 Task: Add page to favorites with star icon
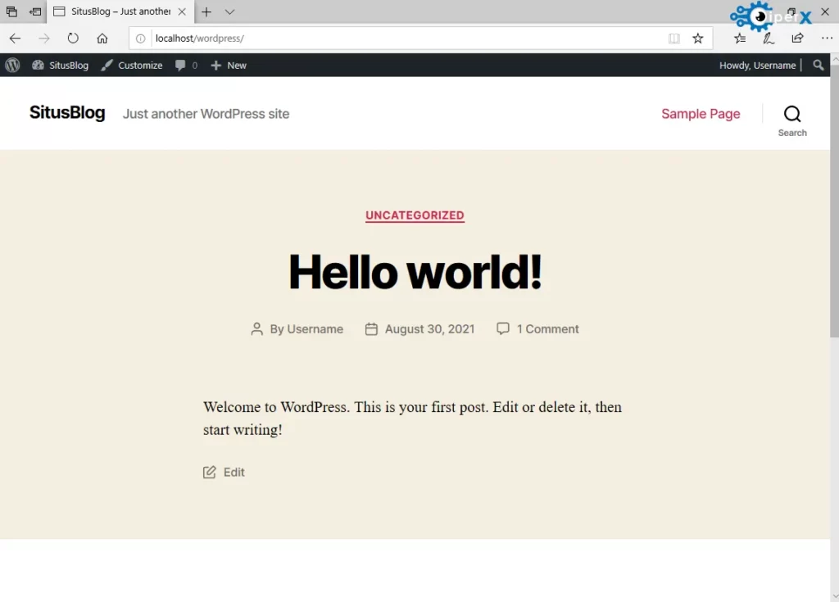coord(697,38)
